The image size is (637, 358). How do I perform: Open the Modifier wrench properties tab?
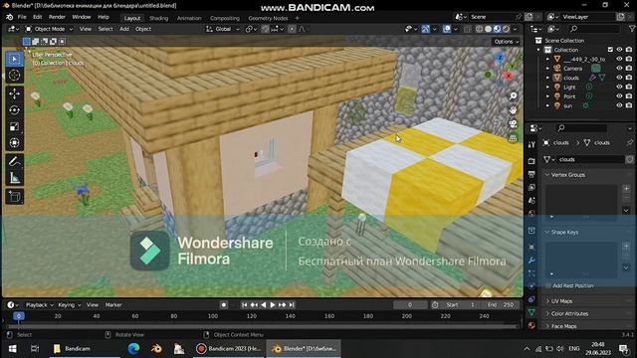tap(531, 260)
